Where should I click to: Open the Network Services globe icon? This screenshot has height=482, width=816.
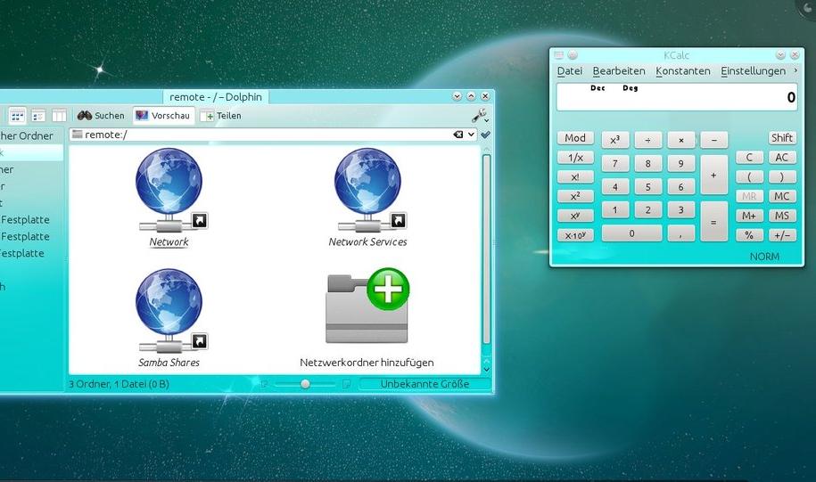tap(368, 190)
